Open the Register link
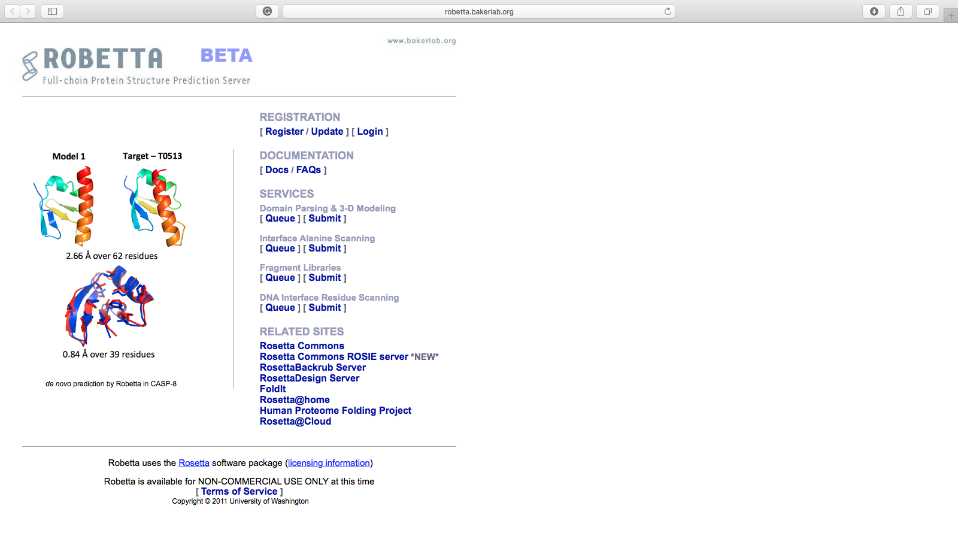 coord(284,132)
